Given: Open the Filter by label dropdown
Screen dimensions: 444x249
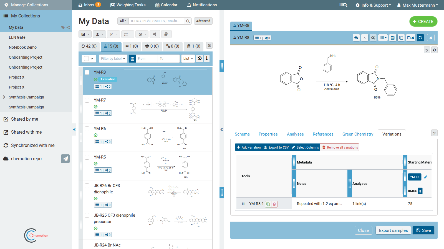Looking at the screenshot, I should (x=113, y=59).
